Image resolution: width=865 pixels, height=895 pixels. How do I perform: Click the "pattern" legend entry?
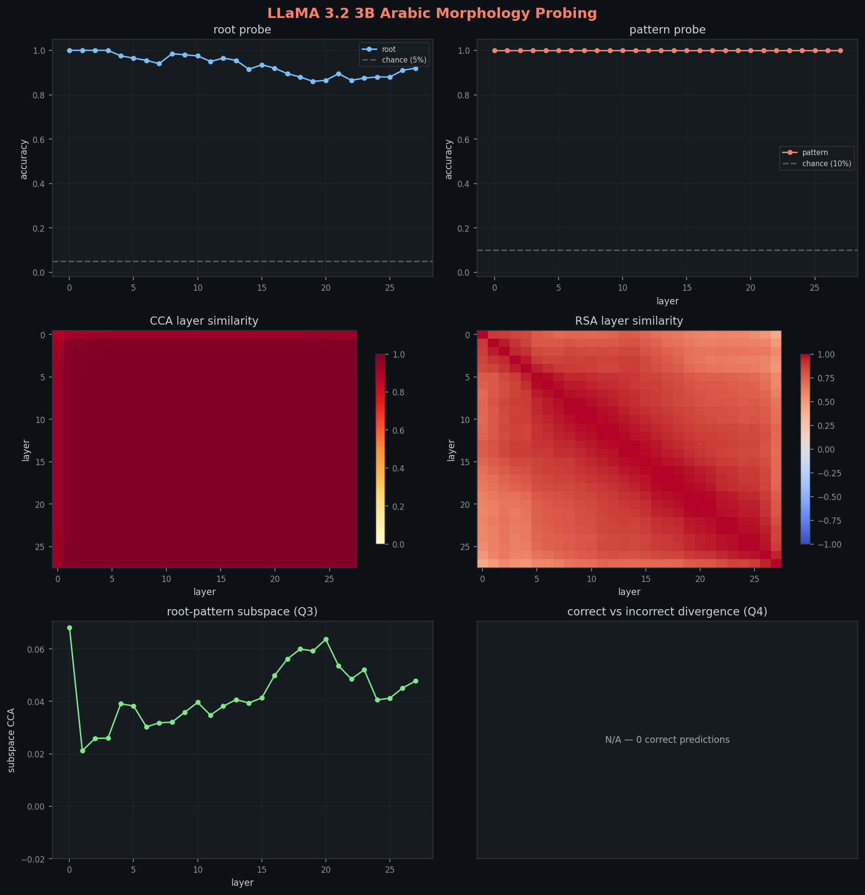coord(806,153)
